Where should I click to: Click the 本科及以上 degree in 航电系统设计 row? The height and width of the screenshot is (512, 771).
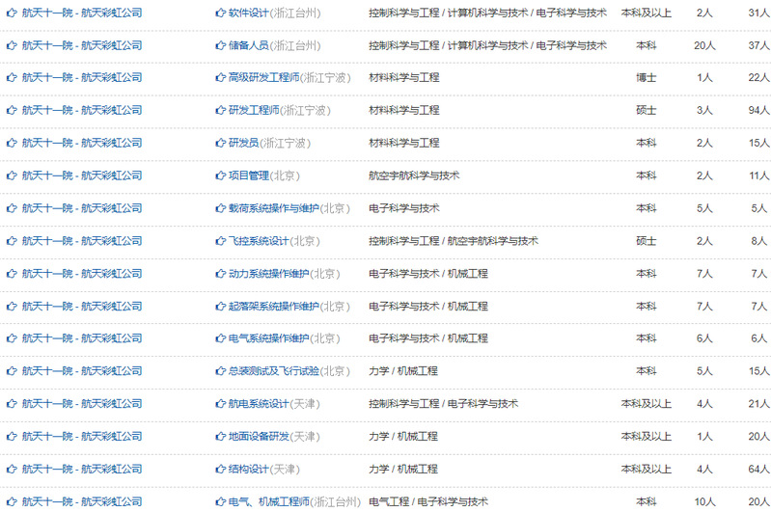[x=647, y=403]
